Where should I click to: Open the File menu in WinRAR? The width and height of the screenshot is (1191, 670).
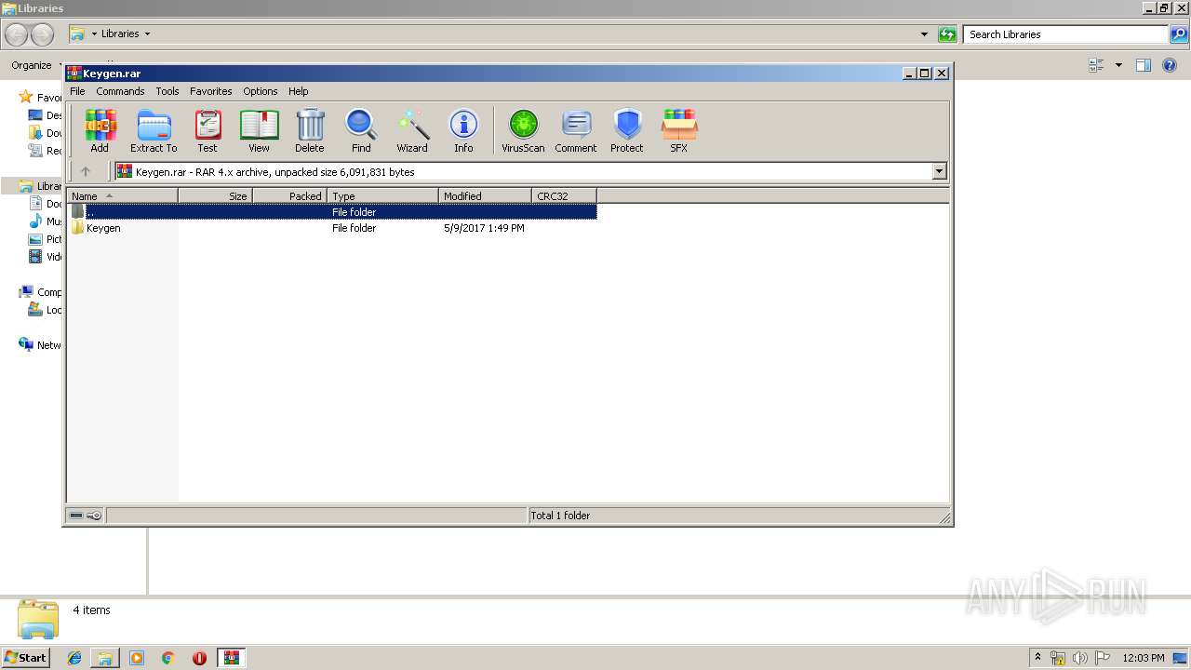pyautogui.click(x=77, y=91)
